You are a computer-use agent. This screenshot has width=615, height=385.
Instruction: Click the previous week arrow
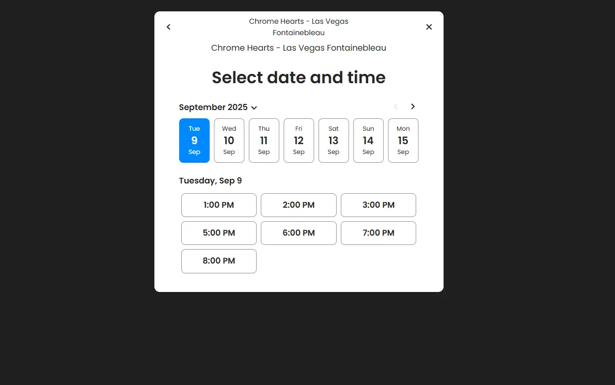tap(396, 106)
